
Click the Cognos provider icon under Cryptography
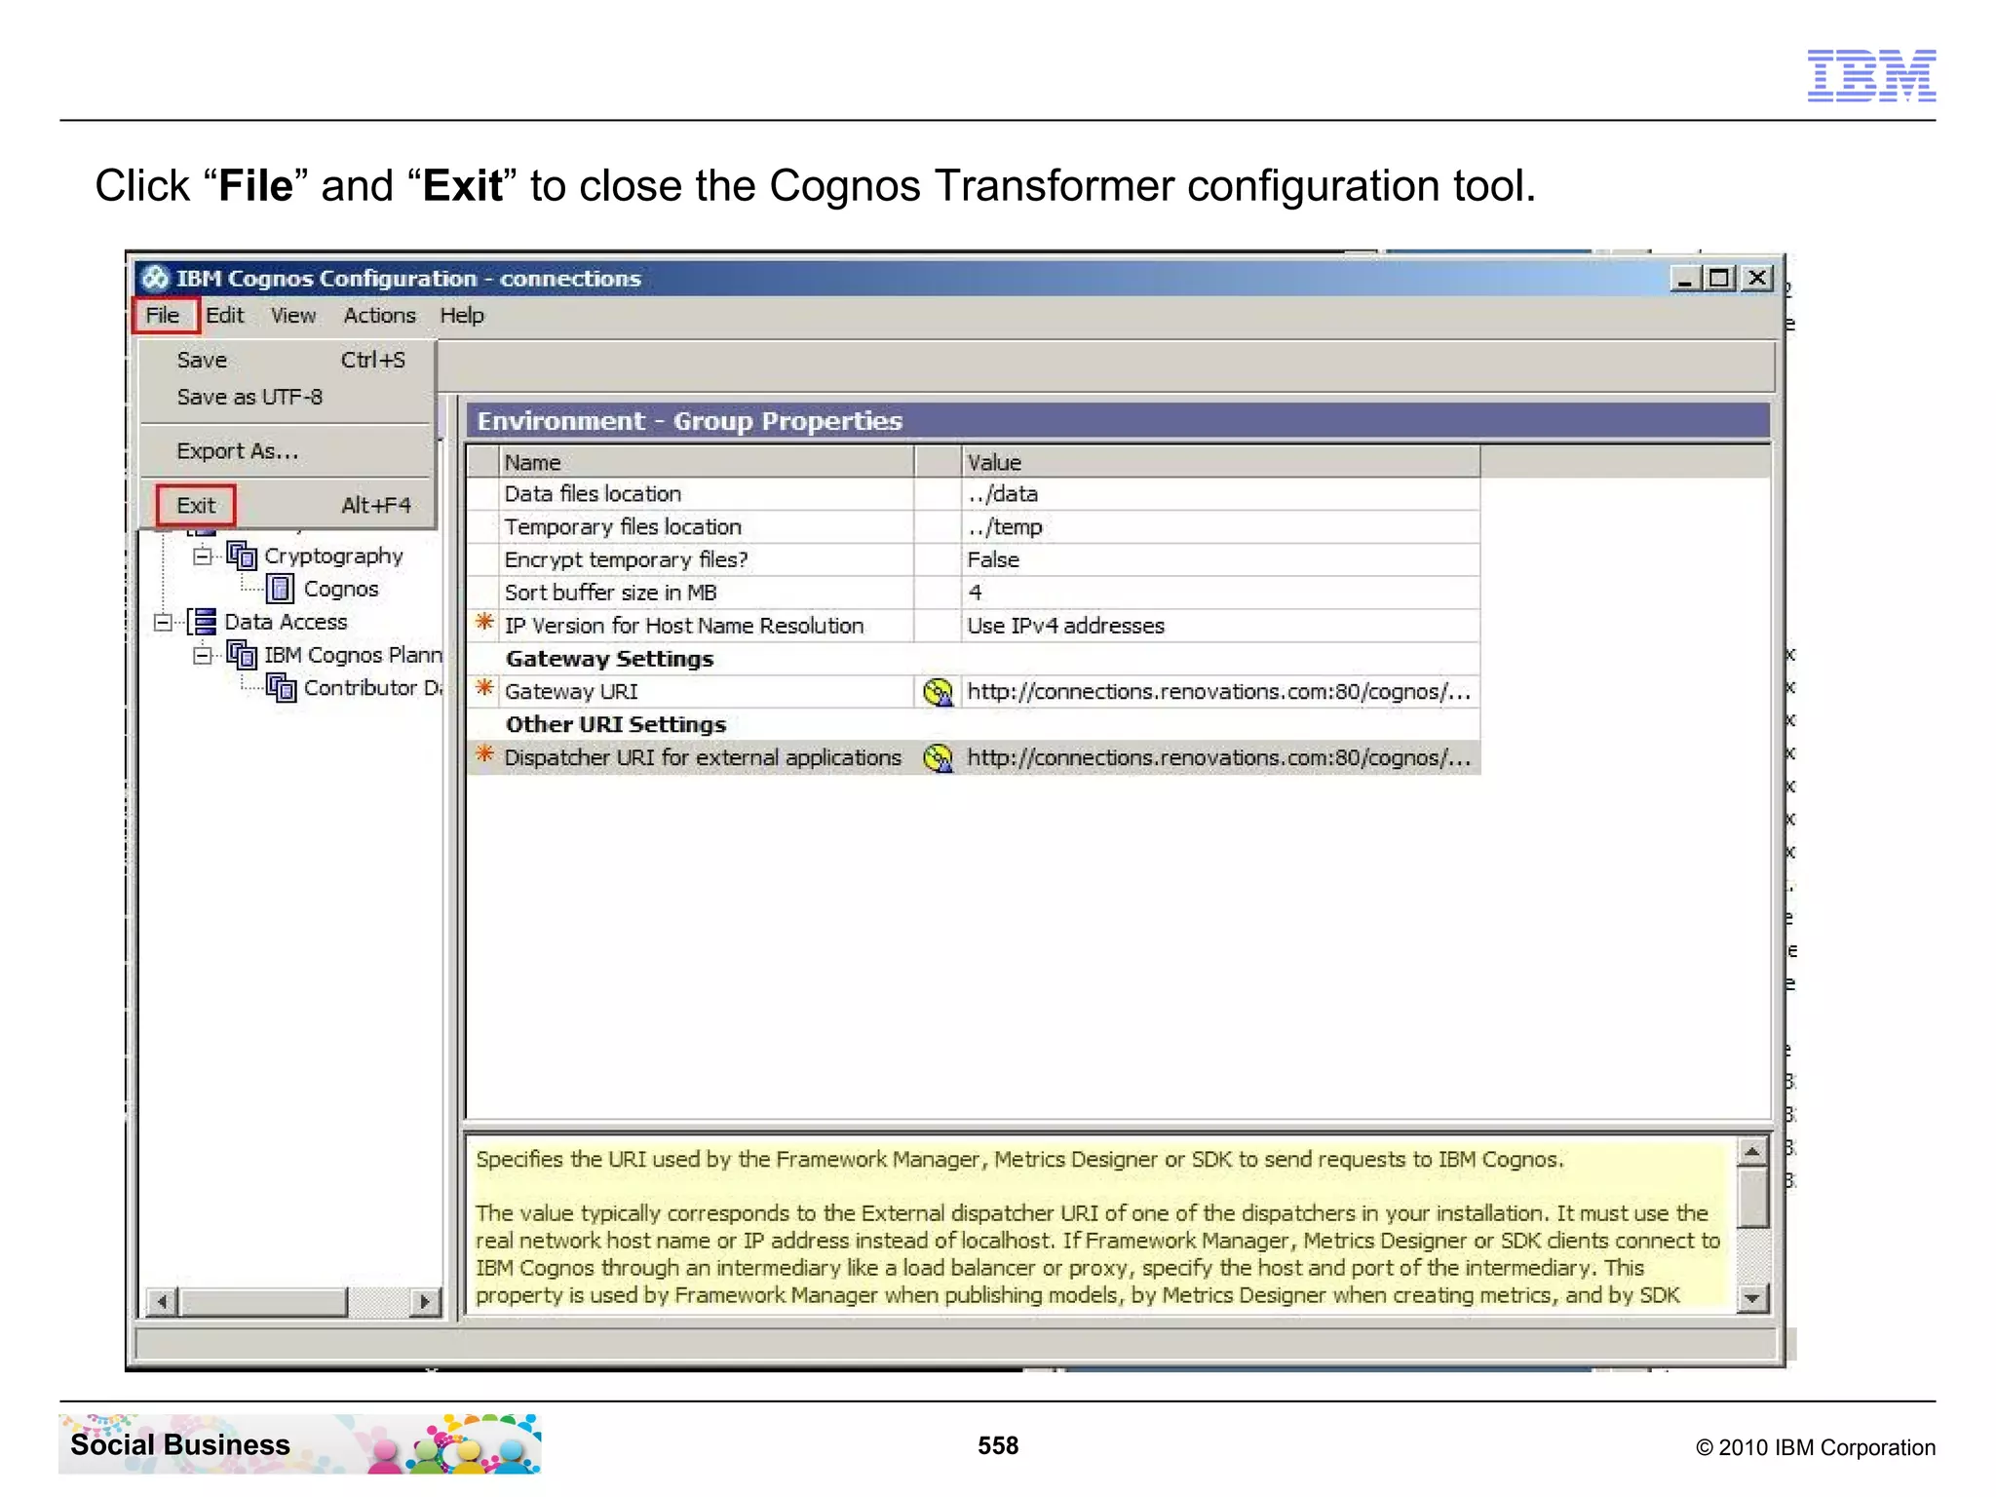coord(281,589)
